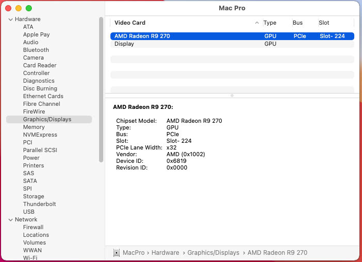This screenshot has height=262, width=362.
Task: Click Graphics/Displays in the path bar
Action: (x=213, y=253)
